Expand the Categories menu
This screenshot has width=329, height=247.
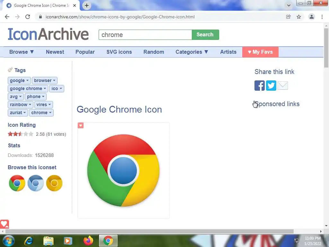pyautogui.click(x=192, y=52)
